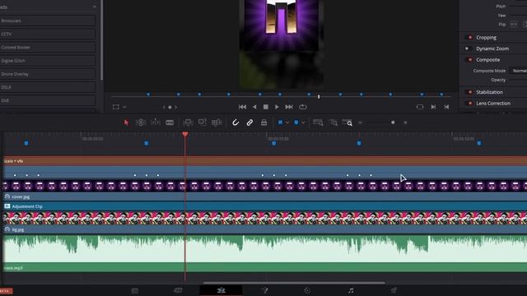Select the Digital Glitch effect
This screenshot has width=527, height=296.
point(48,61)
